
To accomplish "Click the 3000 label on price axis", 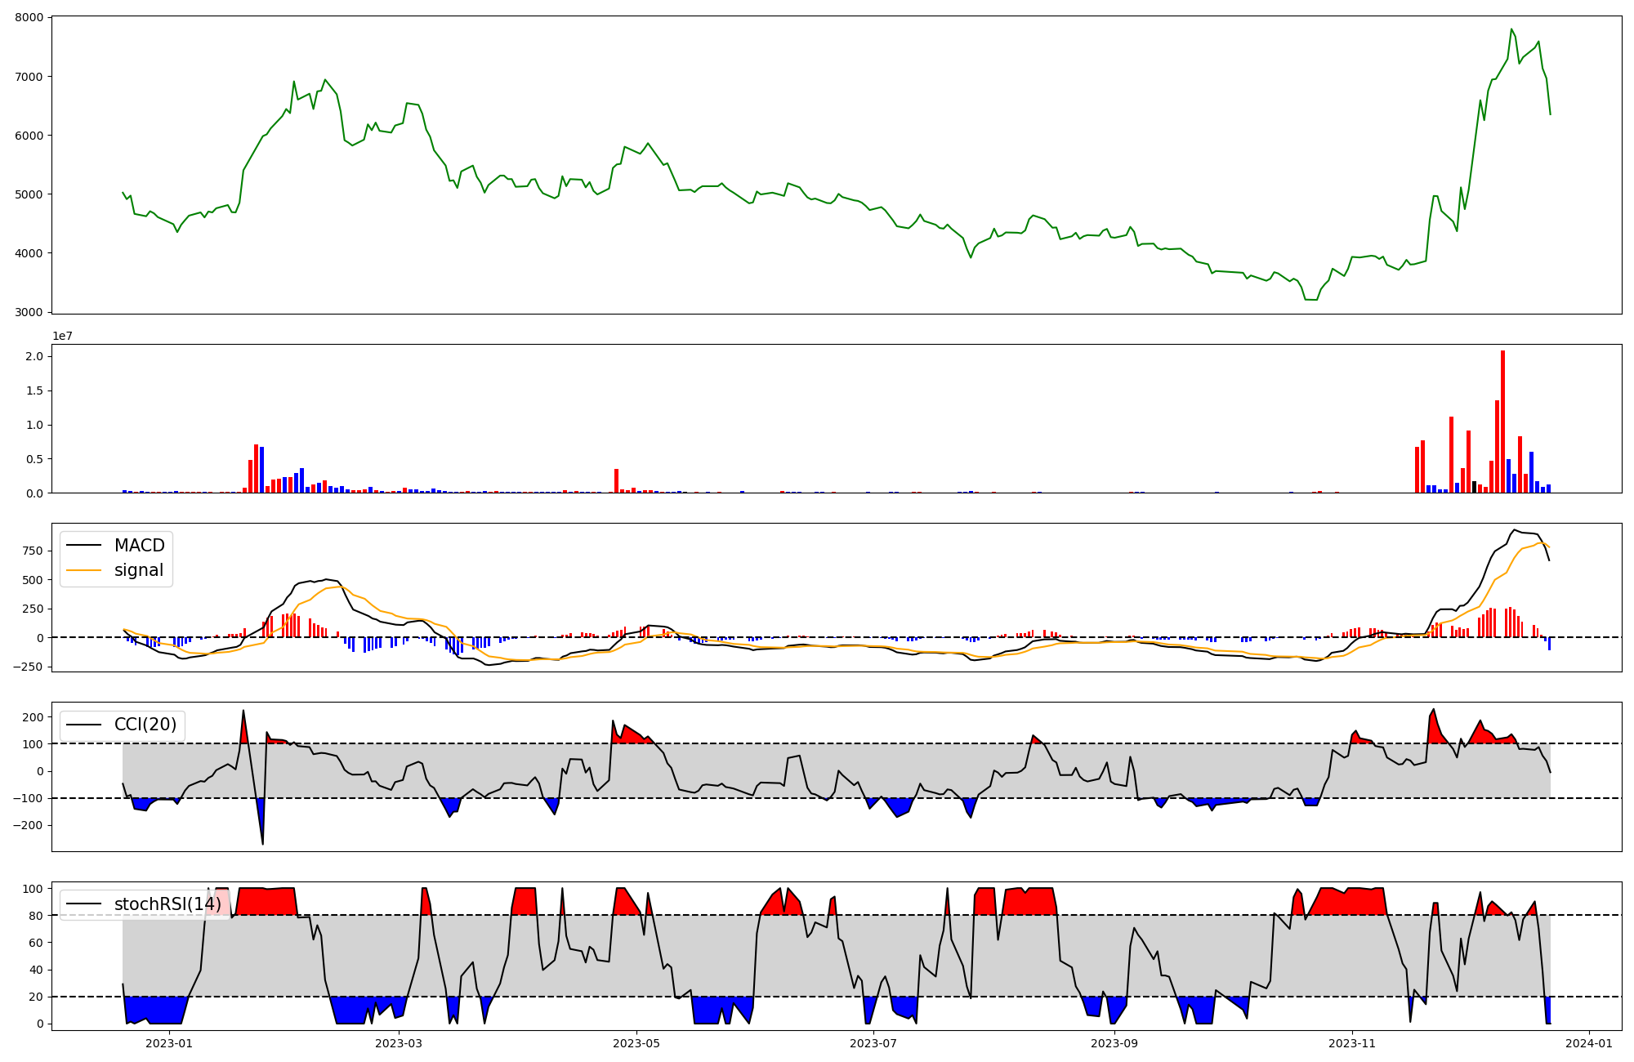I will click(x=29, y=312).
